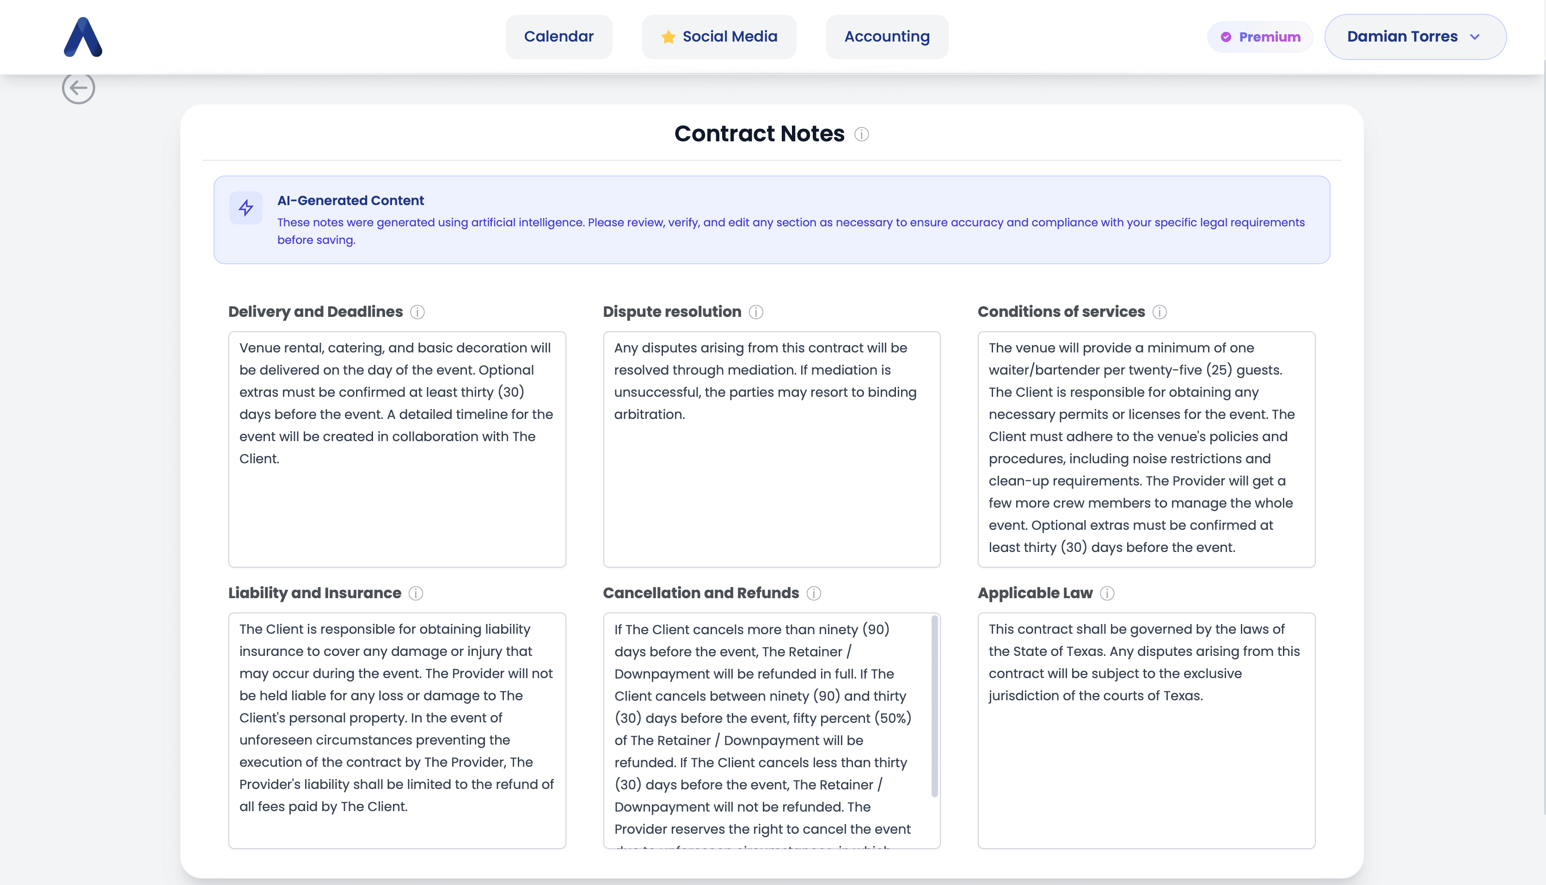
Task: Click the Dispute resolution info icon
Action: 755,312
